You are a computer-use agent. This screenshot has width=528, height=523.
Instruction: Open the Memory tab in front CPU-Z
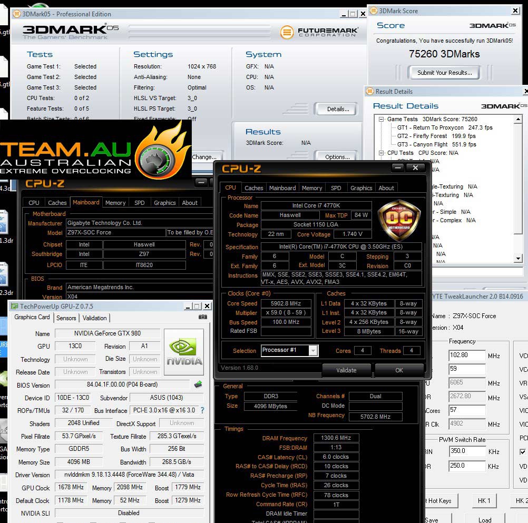click(312, 188)
